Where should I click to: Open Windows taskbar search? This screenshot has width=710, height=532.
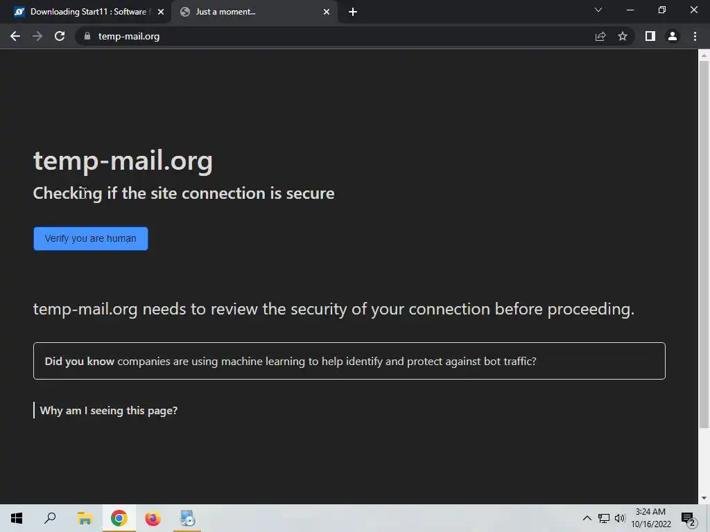[x=50, y=518]
